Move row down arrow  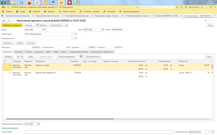pos(22,56)
